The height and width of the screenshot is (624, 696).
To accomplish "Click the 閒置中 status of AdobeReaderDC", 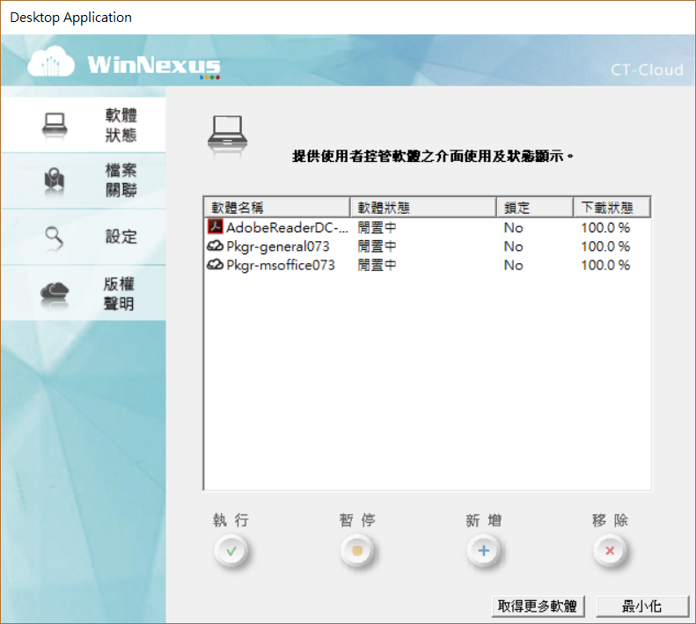I will (377, 227).
